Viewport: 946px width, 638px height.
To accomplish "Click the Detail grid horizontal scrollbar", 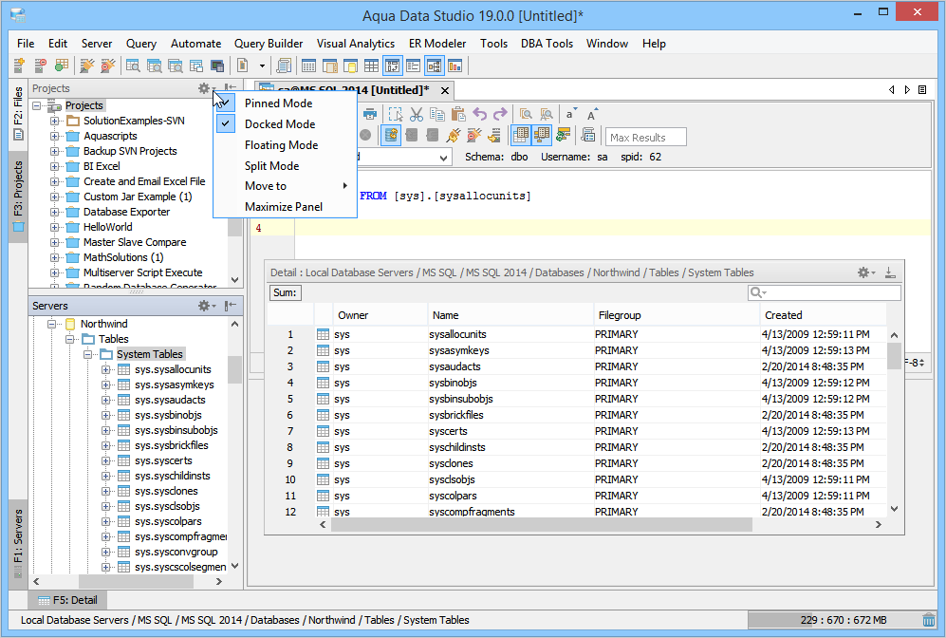I will click(542, 524).
